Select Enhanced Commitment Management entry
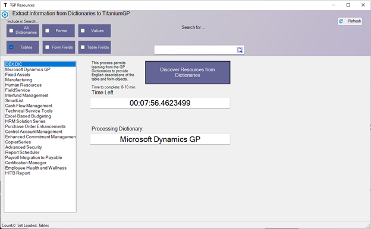 (x=40, y=137)
